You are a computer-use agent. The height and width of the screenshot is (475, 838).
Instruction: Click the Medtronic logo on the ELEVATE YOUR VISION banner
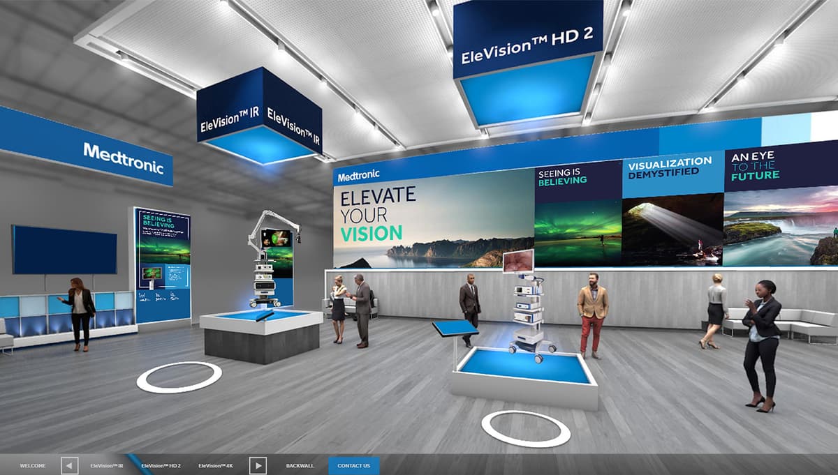point(360,176)
